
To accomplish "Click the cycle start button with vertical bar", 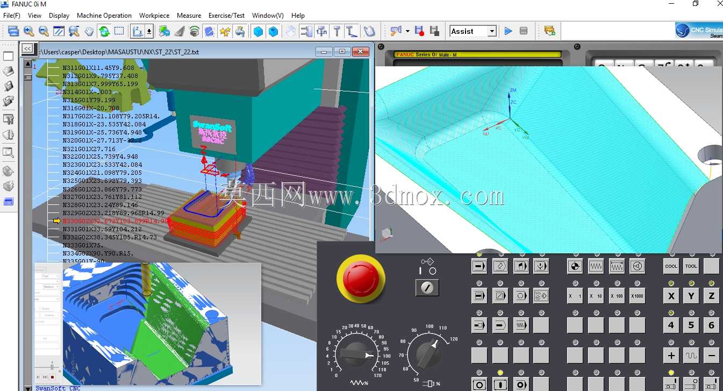I will point(500,385).
